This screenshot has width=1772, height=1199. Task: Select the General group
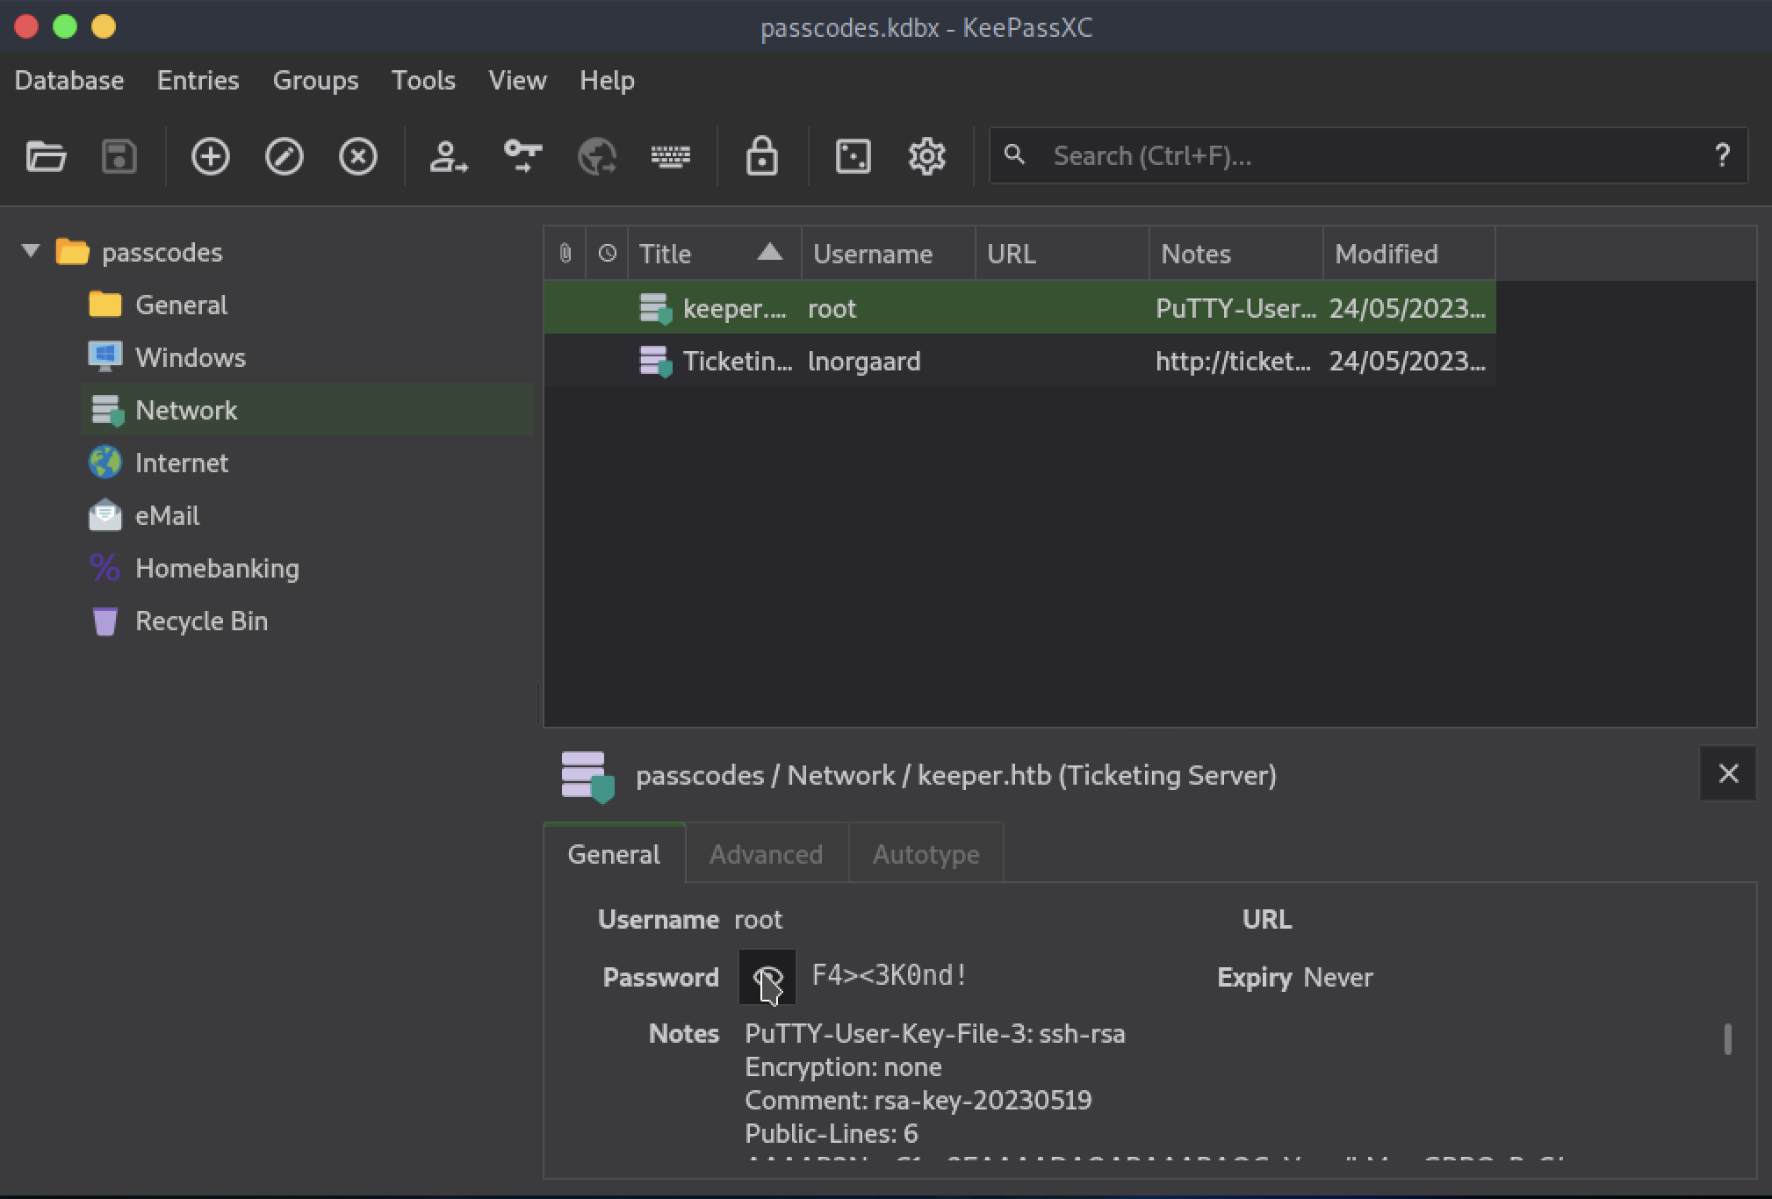[181, 305]
